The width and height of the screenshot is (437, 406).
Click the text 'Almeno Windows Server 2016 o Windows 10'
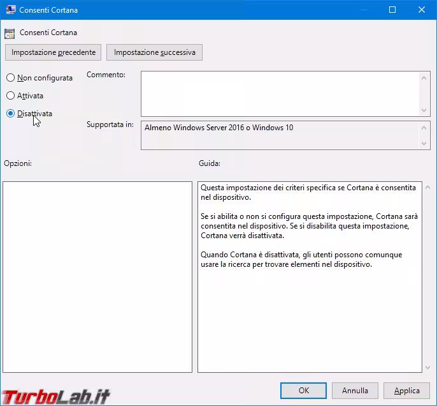click(218, 128)
